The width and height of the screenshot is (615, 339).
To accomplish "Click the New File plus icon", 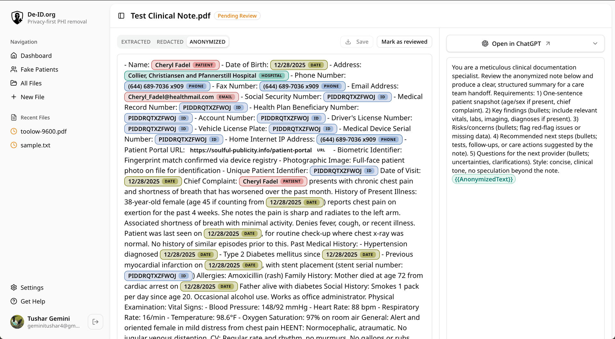I will pyautogui.click(x=14, y=97).
